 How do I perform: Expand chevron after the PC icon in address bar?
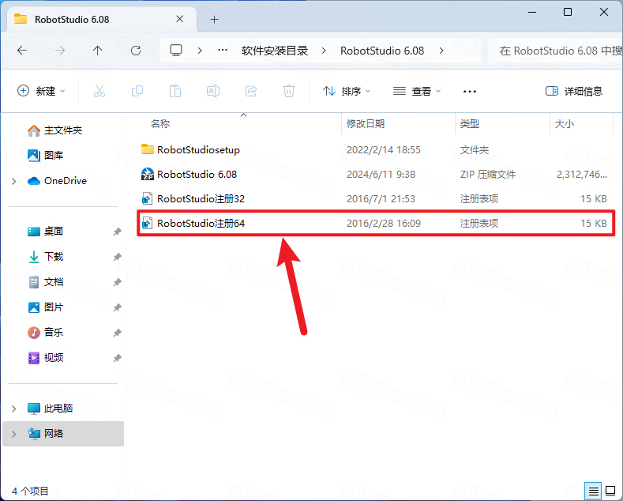[200, 51]
